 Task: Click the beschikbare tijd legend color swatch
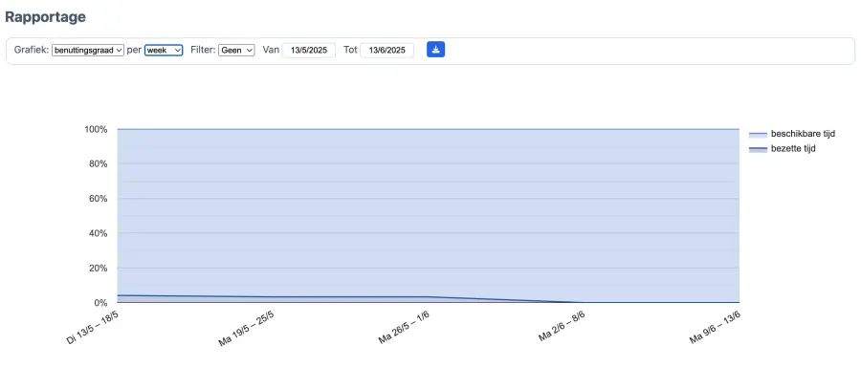[758, 134]
